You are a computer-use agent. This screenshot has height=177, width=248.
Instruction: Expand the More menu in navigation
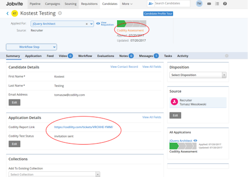[127, 4]
